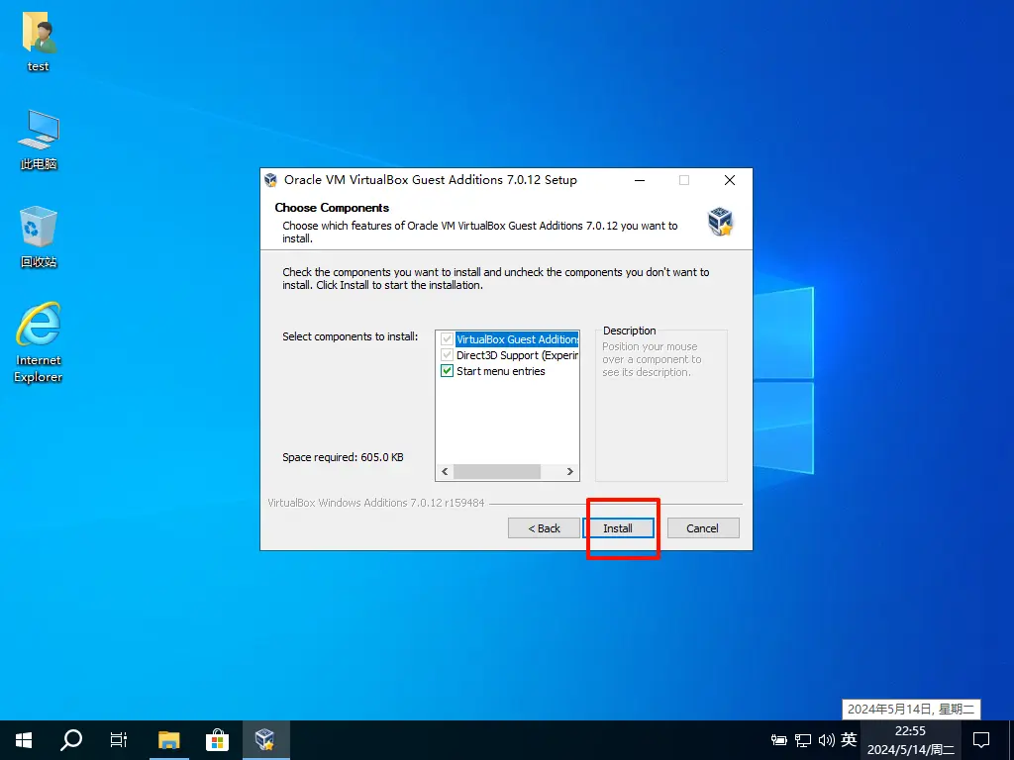
Task: Cancel the Guest Additions setup
Action: point(703,528)
